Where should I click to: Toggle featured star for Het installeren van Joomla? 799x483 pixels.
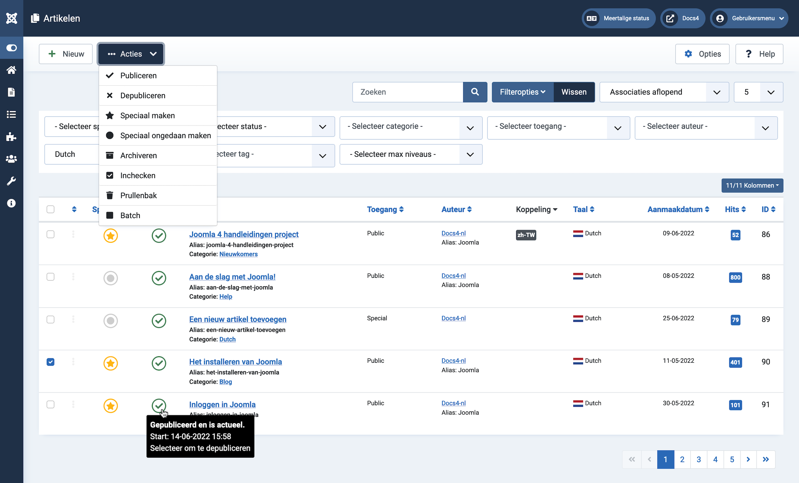point(110,363)
